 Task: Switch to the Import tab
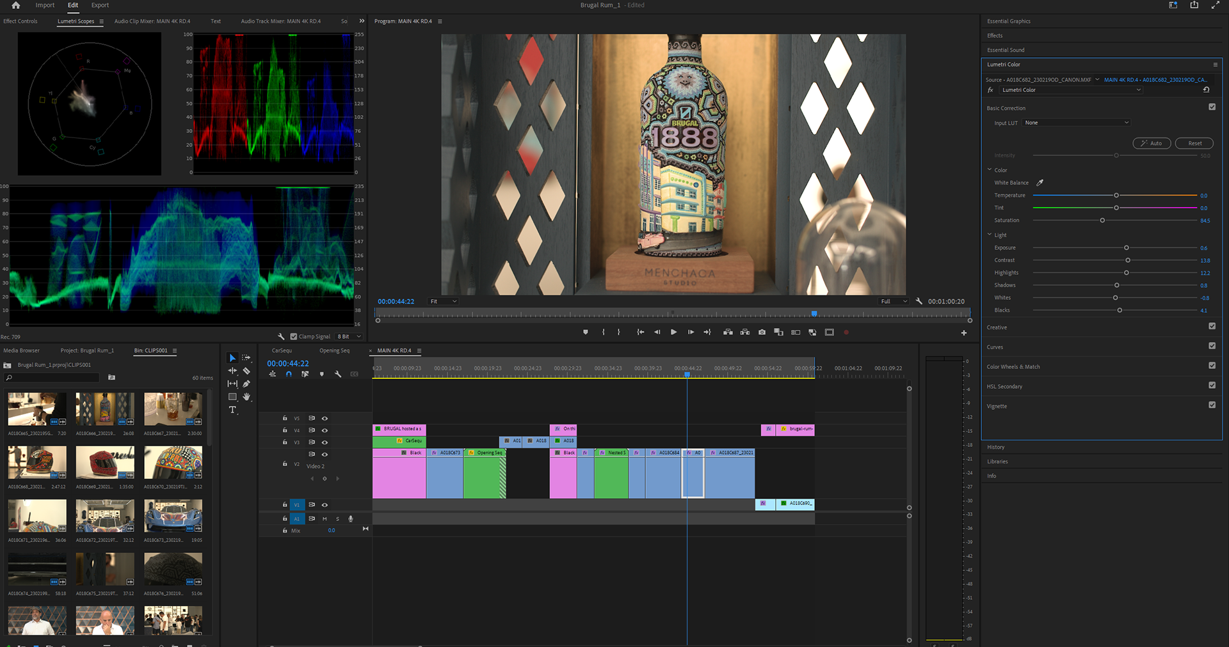tap(45, 5)
